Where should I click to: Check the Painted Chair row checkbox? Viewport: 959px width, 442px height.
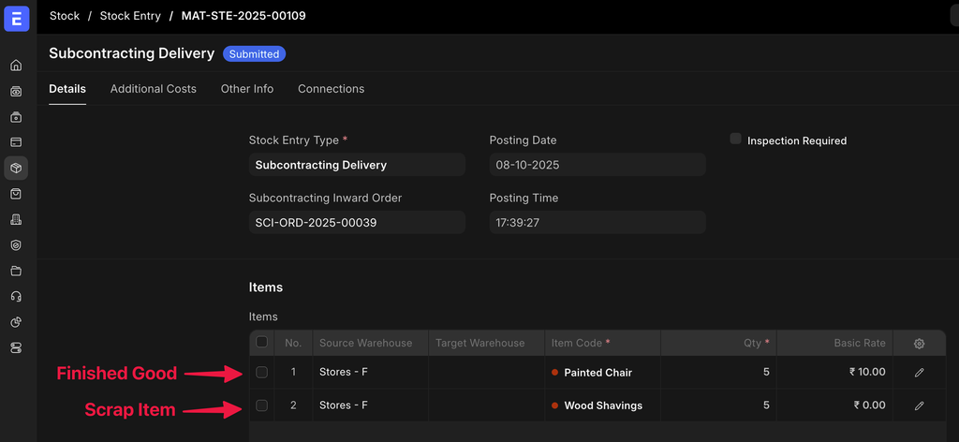click(262, 372)
